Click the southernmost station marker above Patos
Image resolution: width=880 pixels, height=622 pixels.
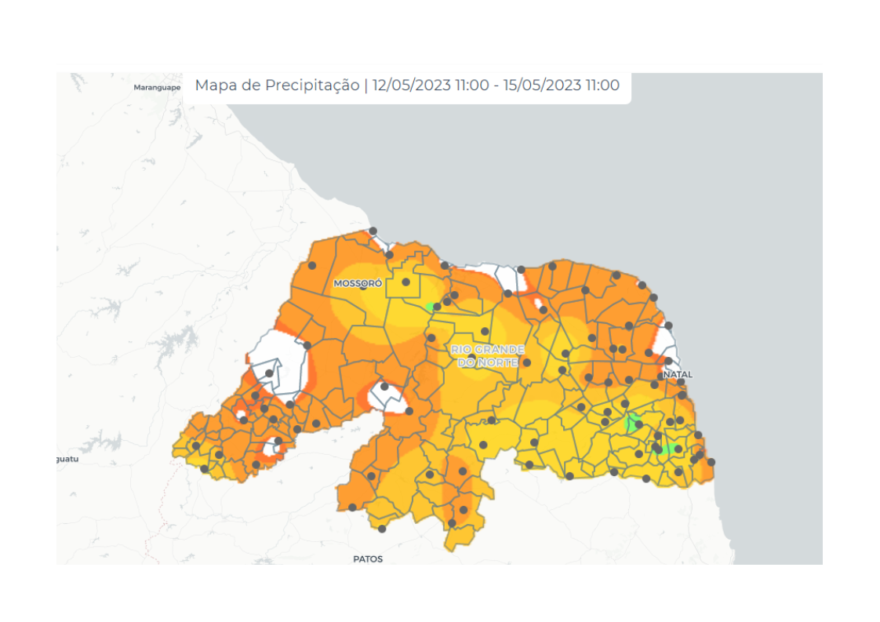coord(382,529)
